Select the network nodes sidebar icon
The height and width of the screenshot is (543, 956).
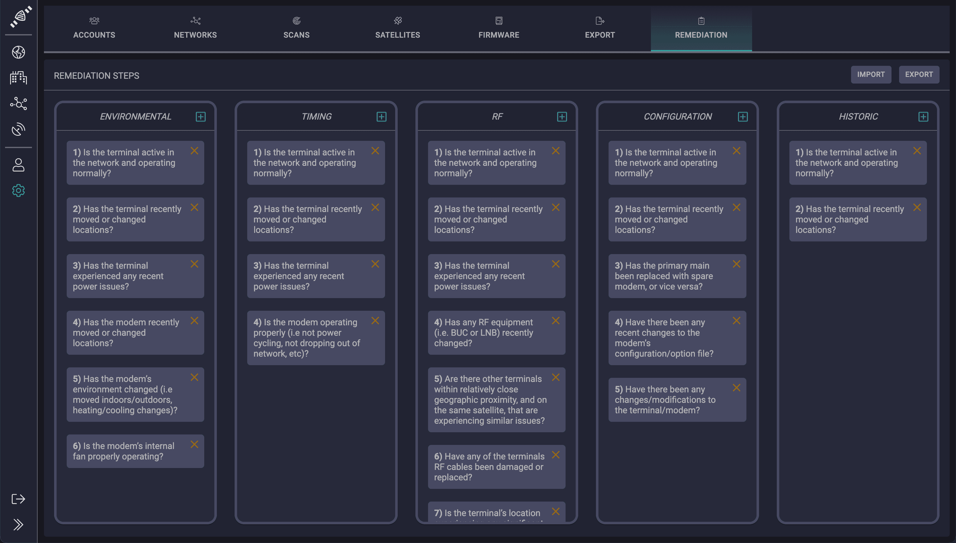(x=18, y=103)
